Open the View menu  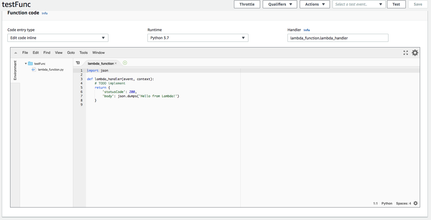click(x=59, y=53)
